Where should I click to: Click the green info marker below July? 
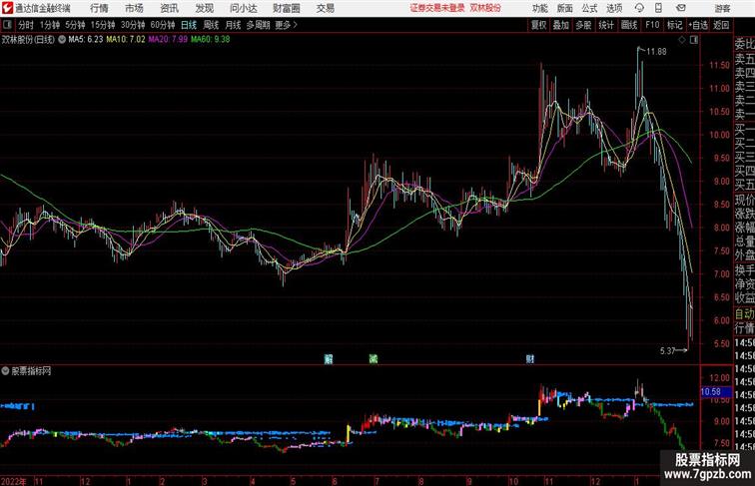(374, 358)
